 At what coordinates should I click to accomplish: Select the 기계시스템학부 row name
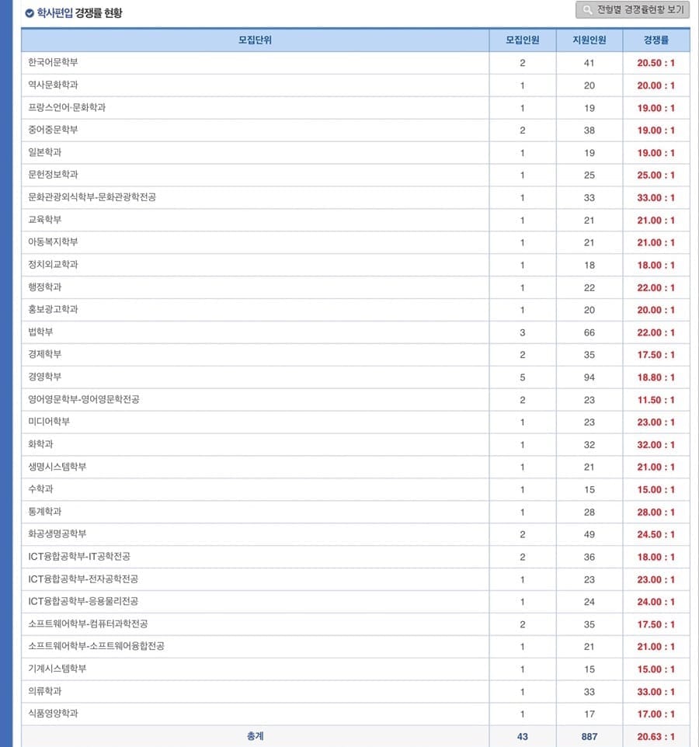pos(57,669)
